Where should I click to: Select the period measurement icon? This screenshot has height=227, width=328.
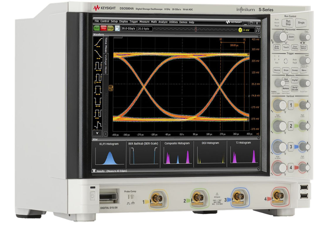[98, 67]
